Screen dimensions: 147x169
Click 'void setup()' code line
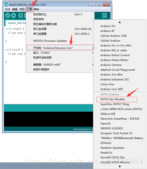click(15, 29)
